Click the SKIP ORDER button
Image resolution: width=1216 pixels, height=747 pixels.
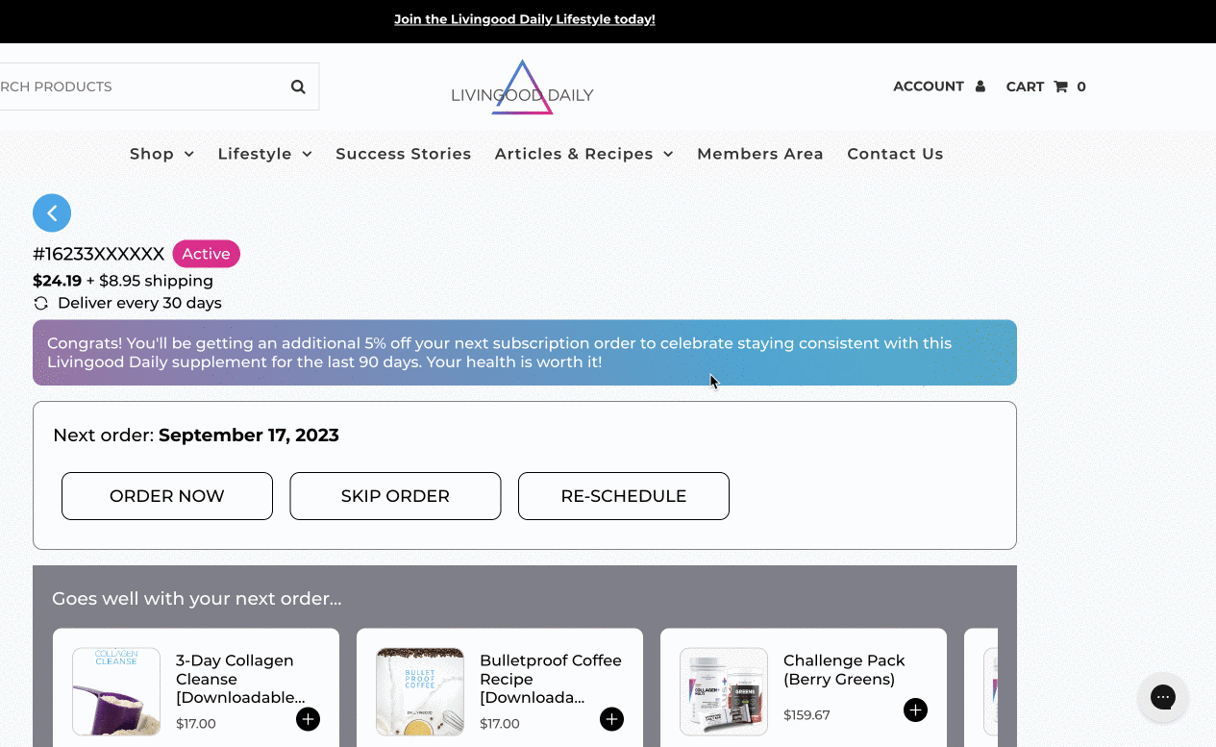(x=395, y=496)
